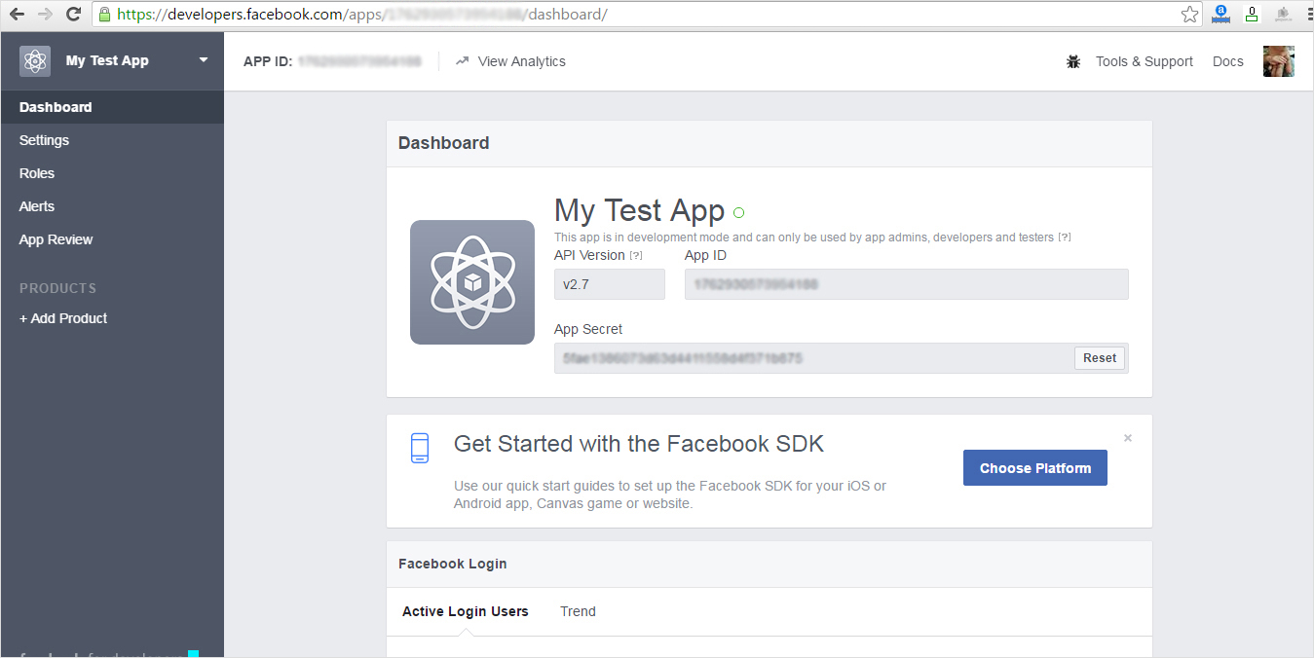The height and width of the screenshot is (658, 1314).
Task: Expand the My Test App dropdown arrow
Action: pos(204,60)
